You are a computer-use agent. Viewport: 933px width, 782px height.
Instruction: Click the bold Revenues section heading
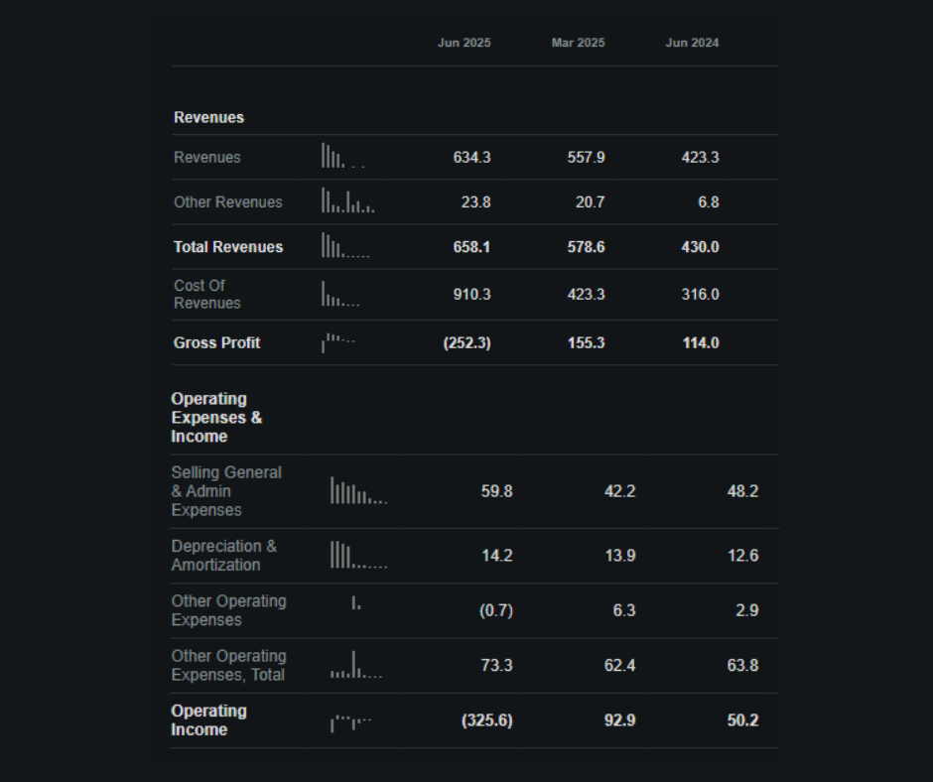[208, 117]
